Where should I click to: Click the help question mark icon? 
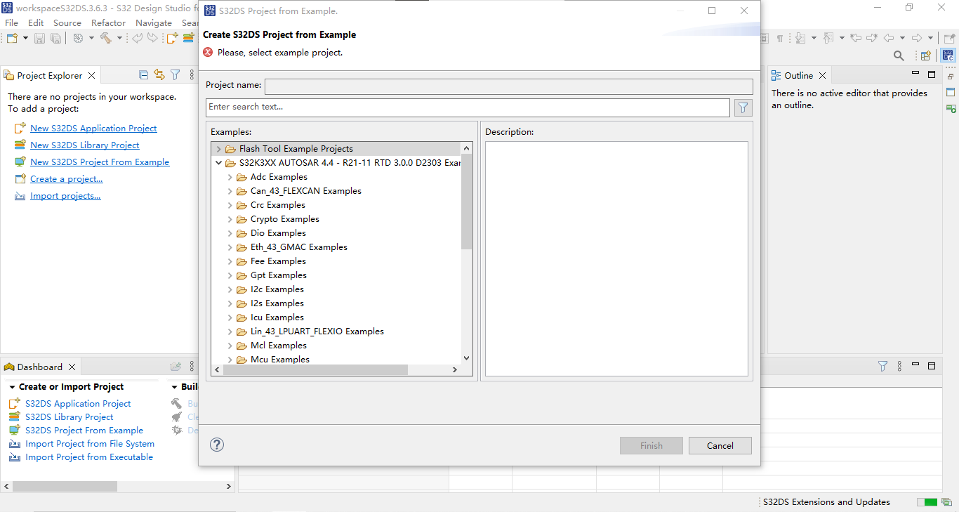217,445
